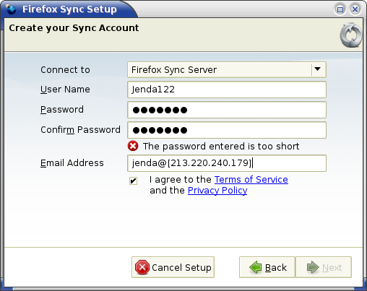This screenshot has width=367, height=291.
Task: Click into the Confirm Password field
Action: 227,130
